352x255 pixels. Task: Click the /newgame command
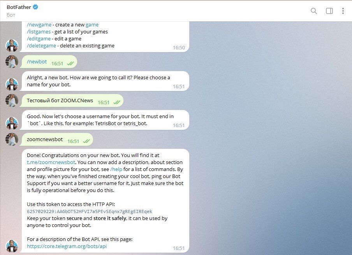point(39,24)
